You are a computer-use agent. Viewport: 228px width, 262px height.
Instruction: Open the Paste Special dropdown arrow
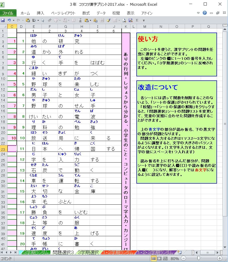tap(90, 21)
